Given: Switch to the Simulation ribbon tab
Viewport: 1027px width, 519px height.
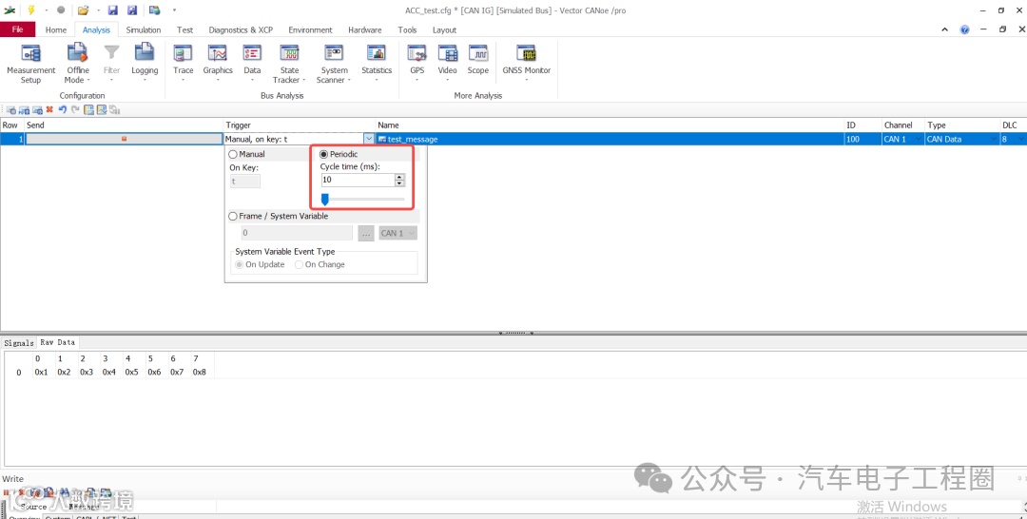Looking at the screenshot, I should coord(144,29).
